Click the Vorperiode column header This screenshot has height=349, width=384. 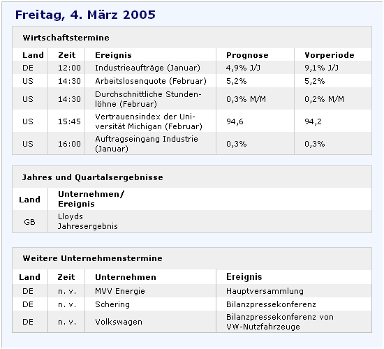tap(330, 55)
